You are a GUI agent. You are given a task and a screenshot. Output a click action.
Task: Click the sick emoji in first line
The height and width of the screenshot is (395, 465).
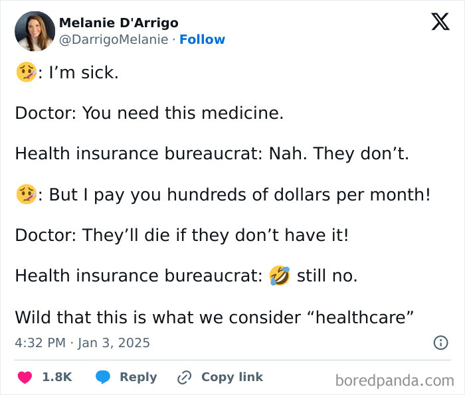pos(25,72)
